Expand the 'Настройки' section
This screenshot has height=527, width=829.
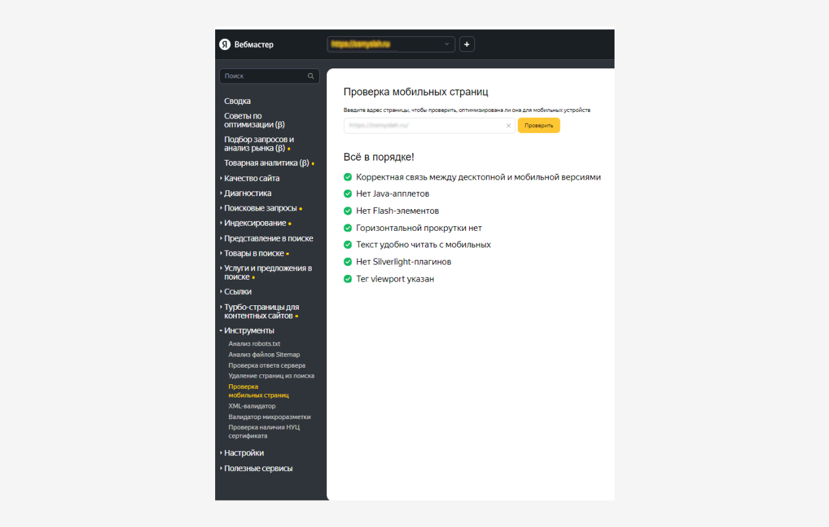(x=243, y=453)
